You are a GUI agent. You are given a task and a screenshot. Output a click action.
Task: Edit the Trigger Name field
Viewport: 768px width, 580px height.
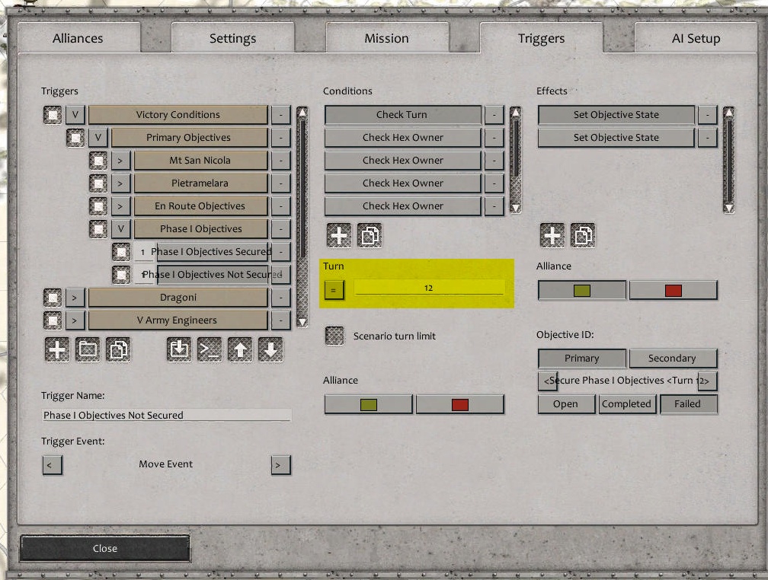pyautogui.click(x=167, y=415)
